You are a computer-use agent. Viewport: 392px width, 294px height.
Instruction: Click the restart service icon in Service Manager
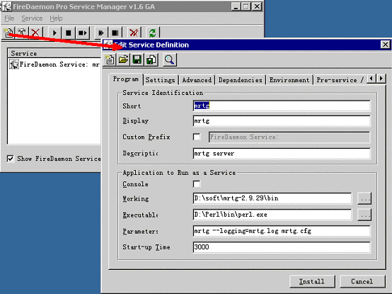pyautogui.click(x=83, y=33)
